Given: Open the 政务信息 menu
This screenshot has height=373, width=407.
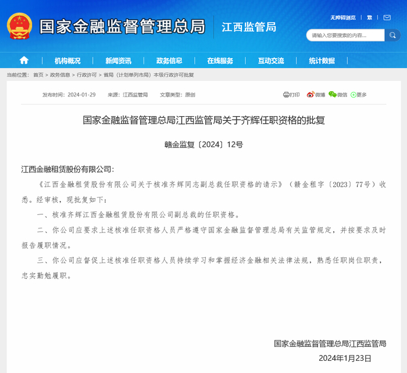Looking at the screenshot, I should (x=169, y=60).
